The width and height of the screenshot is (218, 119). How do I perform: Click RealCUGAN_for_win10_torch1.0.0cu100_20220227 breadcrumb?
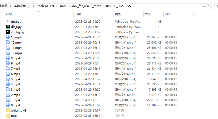point(96,6)
